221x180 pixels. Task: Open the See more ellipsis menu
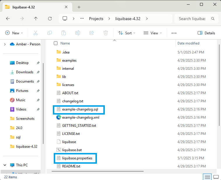[174, 33]
